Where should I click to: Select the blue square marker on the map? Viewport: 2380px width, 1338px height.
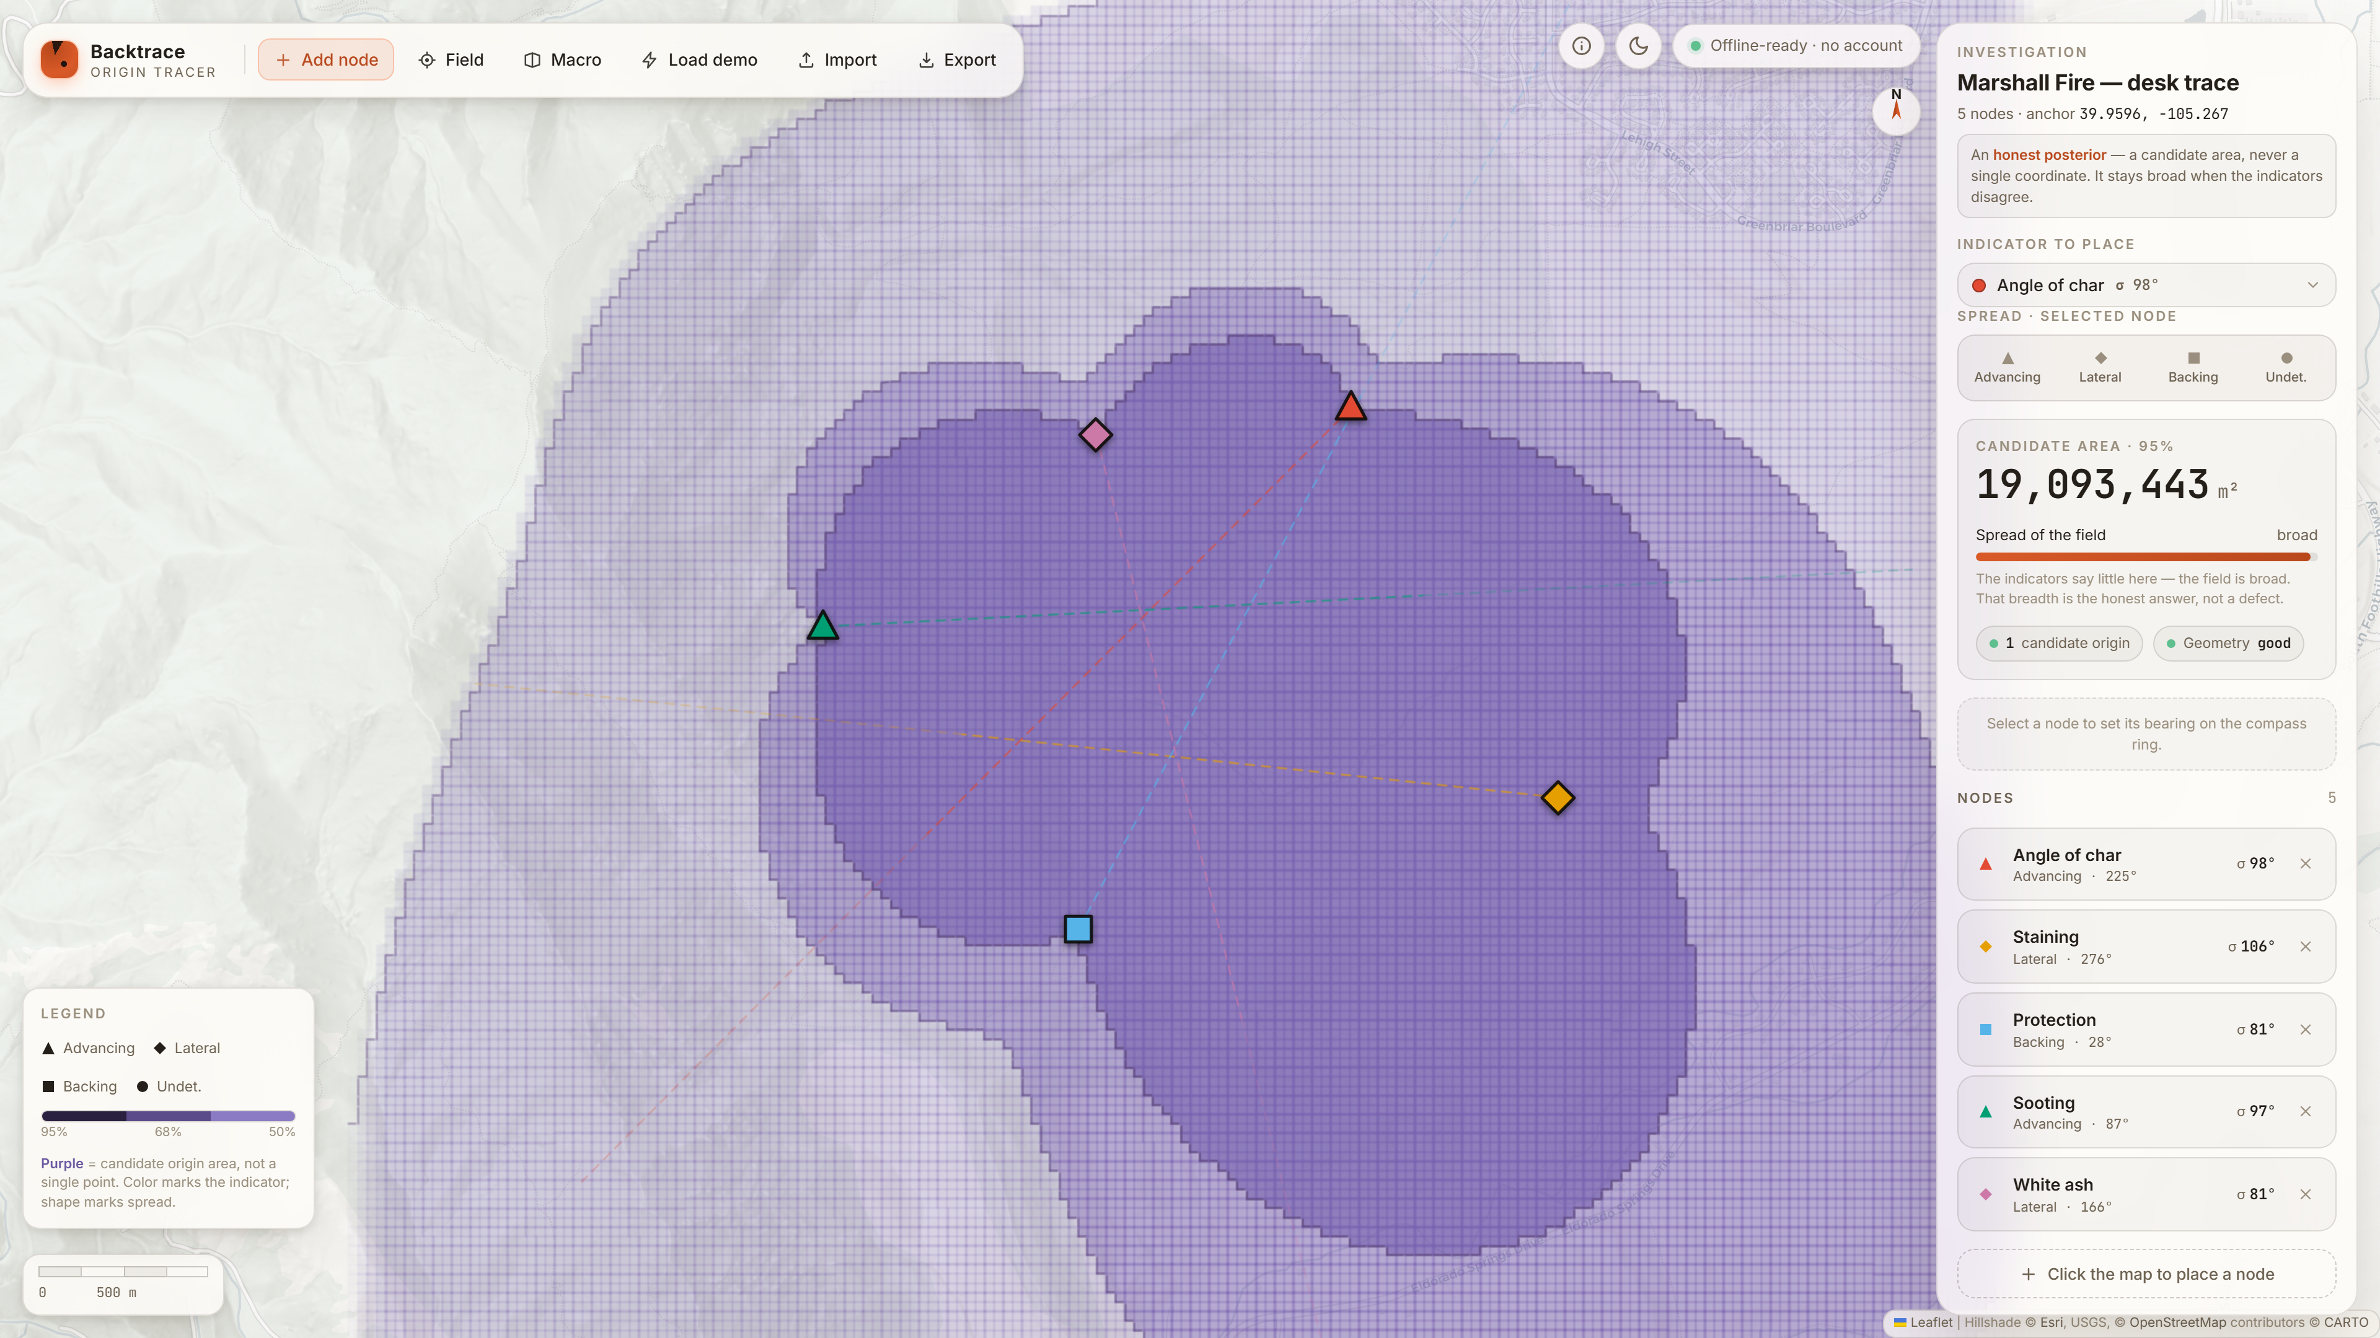(x=1078, y=929)
